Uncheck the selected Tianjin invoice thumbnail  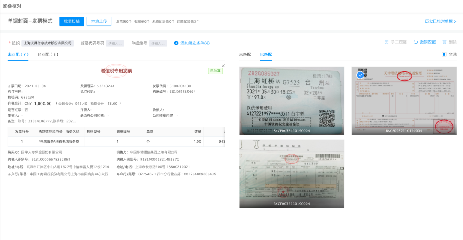pyautogui.click(x=361, y=75)
